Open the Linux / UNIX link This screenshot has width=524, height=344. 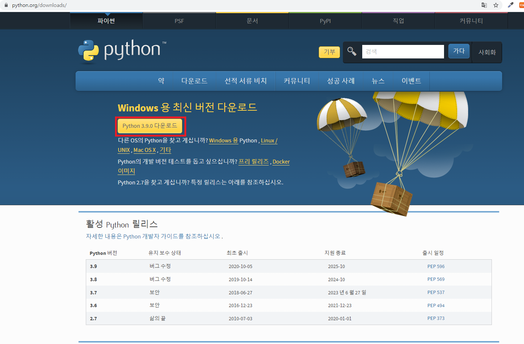click(269, 141)
